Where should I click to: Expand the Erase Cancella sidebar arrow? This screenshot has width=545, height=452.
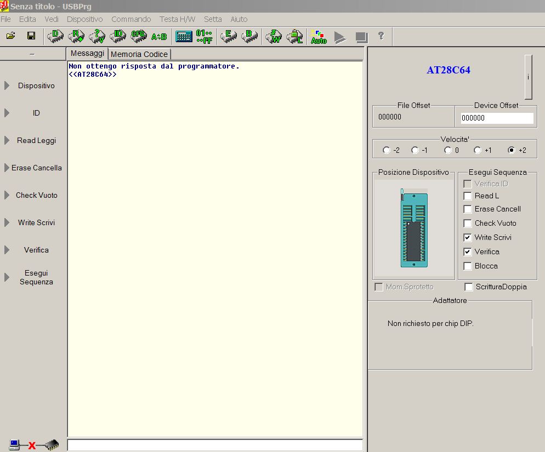[7, 168]
